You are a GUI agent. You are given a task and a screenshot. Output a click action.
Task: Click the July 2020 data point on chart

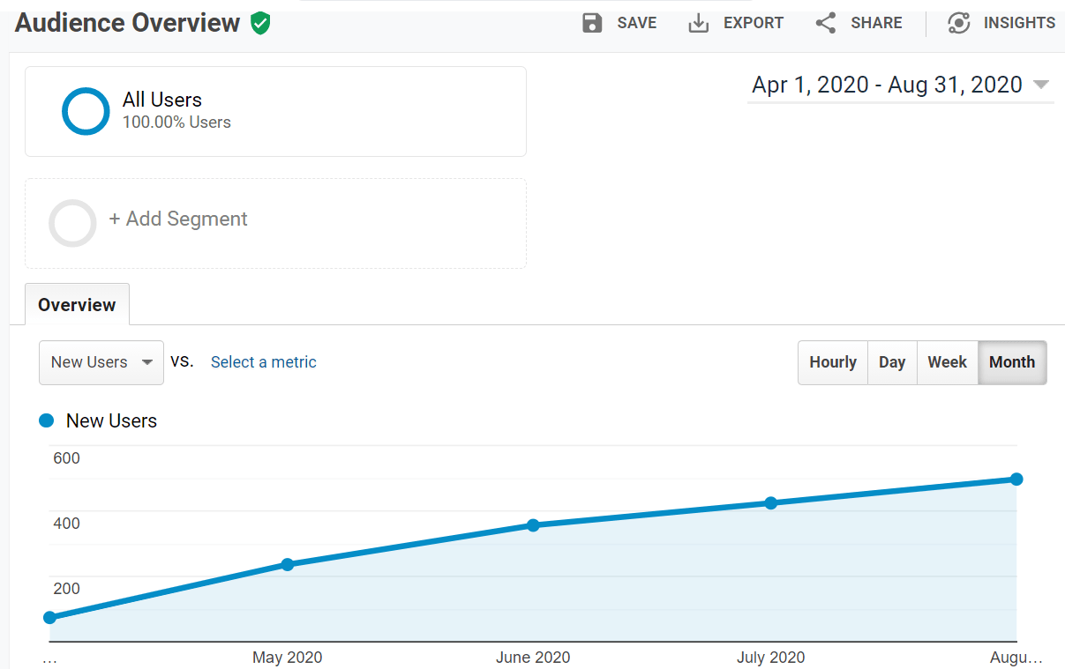(772, 502)
